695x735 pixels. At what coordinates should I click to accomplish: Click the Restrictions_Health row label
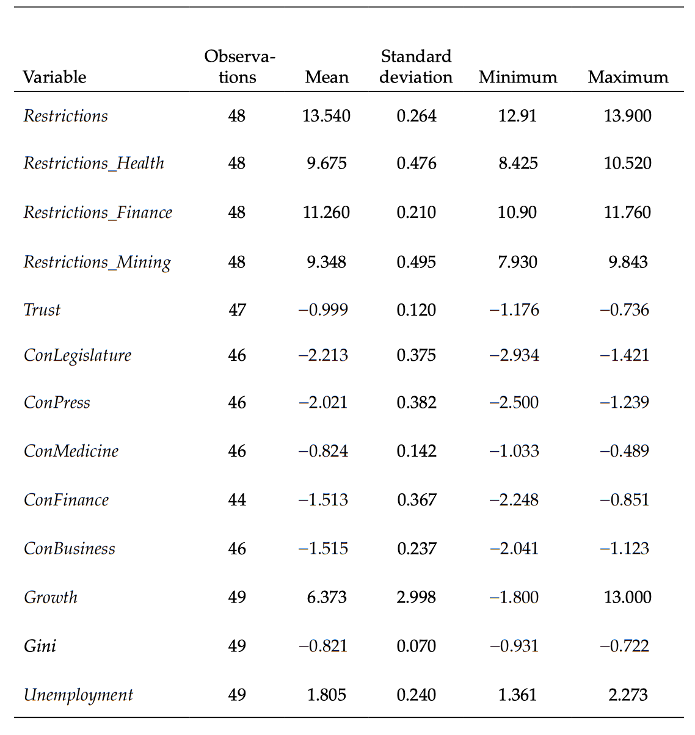(x=93, y=163)
